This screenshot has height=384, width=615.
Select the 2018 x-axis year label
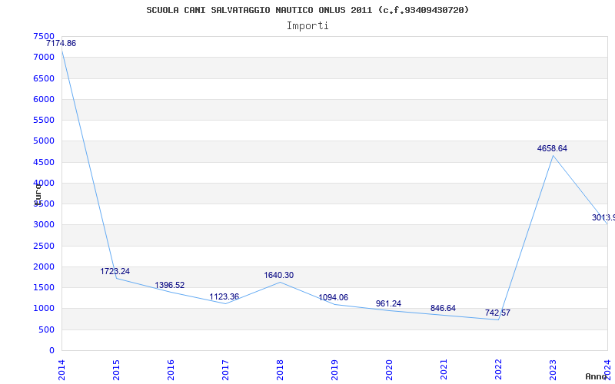tap(281, 369)
